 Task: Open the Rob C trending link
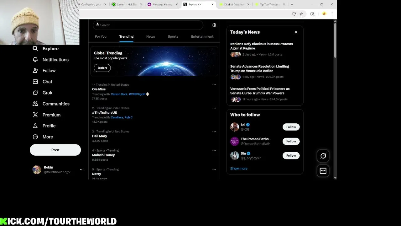(x=128, y=117)
